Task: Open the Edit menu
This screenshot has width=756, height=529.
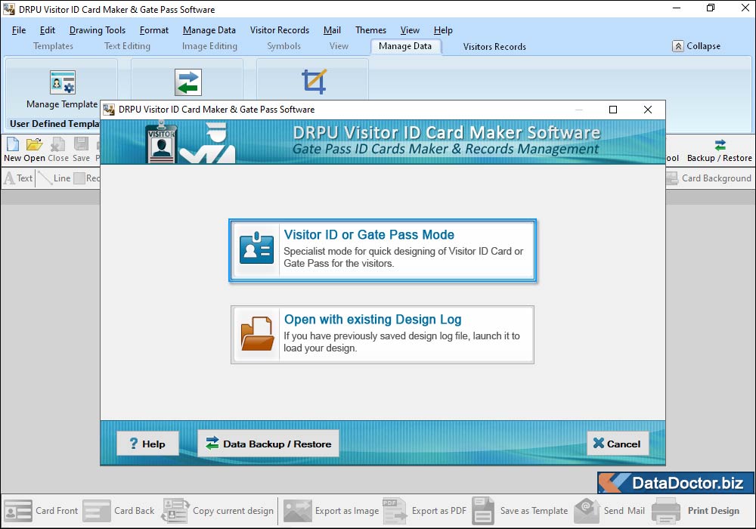Action: tap(47, 30)
